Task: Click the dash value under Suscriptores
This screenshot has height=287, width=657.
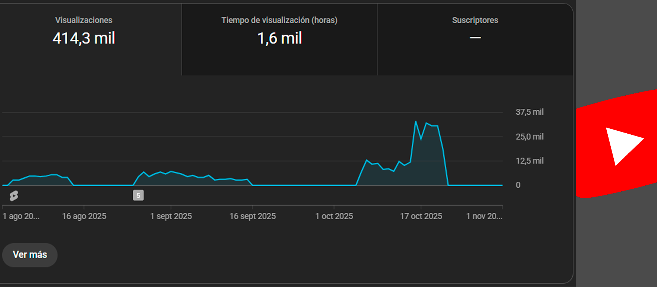Action: pos(475,38)
